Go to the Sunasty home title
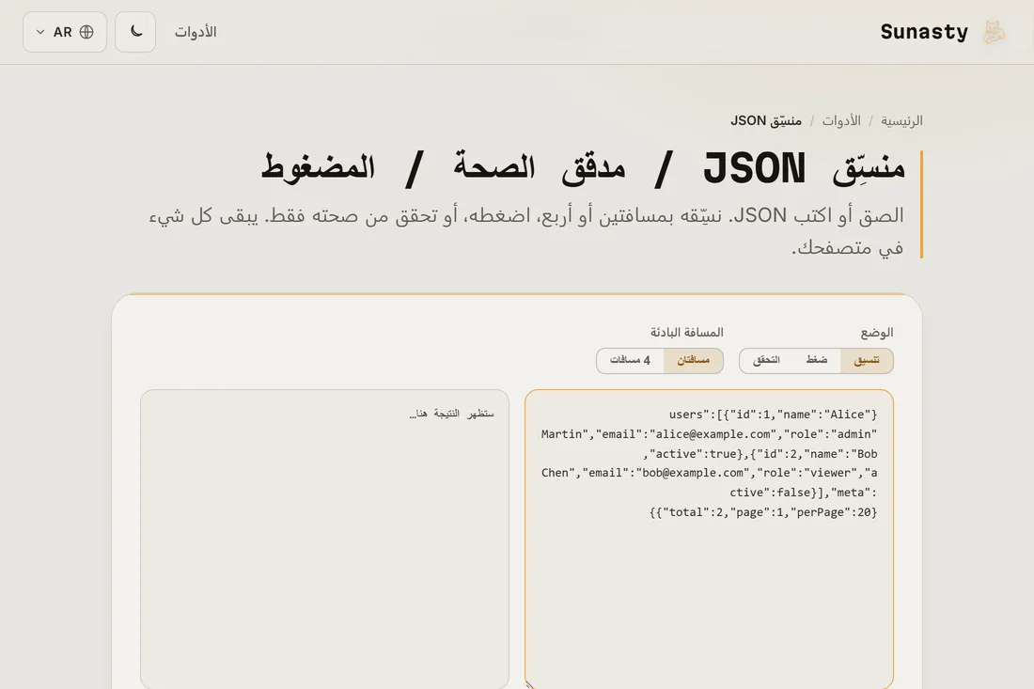The width and height of the screenshot is (1034, 689). click(924, 32)
